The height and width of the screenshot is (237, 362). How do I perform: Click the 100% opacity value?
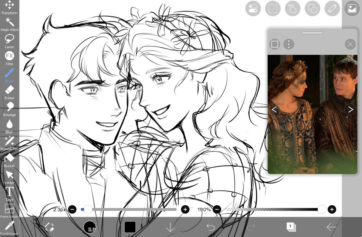204,209
